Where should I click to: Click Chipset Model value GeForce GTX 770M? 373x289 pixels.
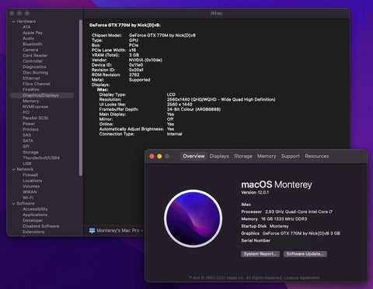pyautogui.click(x=162, y=36)
